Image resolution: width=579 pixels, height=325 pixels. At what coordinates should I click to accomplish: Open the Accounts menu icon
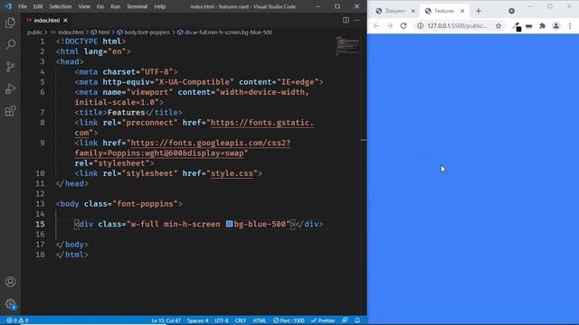coord(10,282)
